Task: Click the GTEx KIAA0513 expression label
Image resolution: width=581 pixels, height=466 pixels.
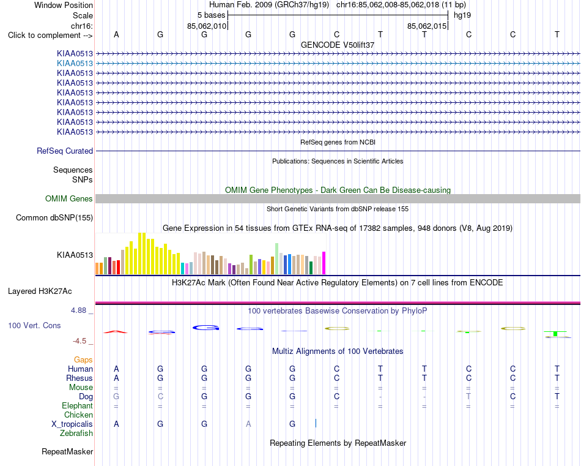Action: click(75, 255)
